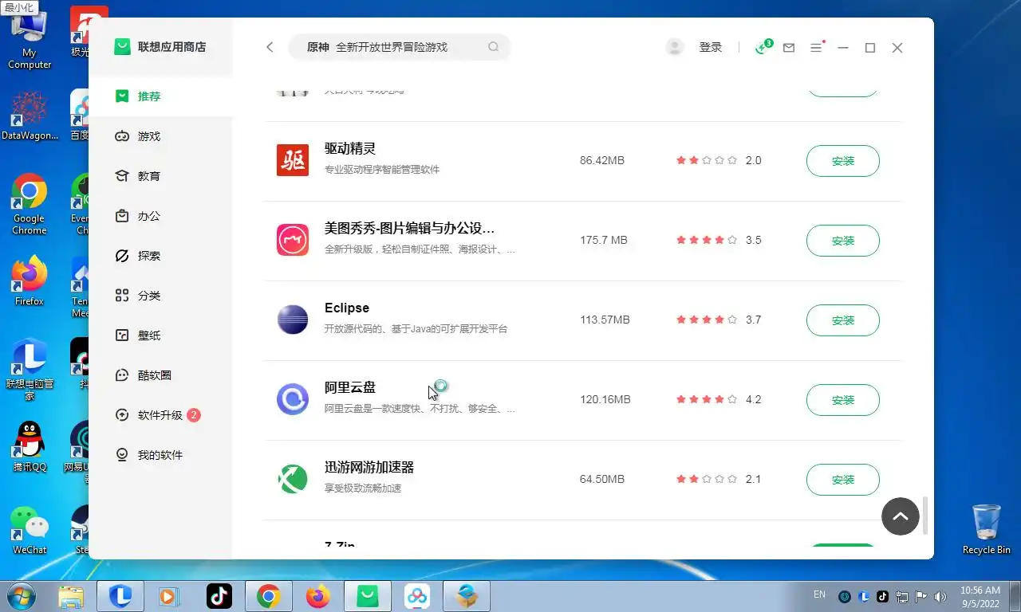The image size is (1021, 612).
Task: Click the search magnifier icon
Action: pos(494,47)
